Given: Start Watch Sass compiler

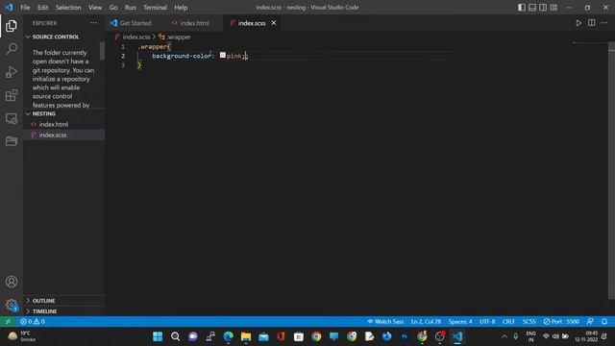Looking at the screenshot, I should [x=385, y=321].
